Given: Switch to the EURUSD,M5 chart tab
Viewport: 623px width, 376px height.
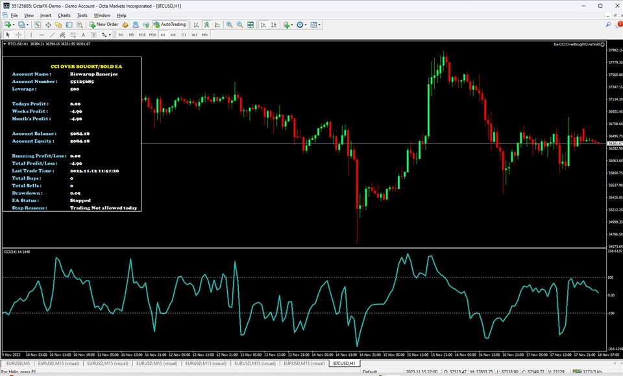Looking at the screenshot, I should [18, 363].
